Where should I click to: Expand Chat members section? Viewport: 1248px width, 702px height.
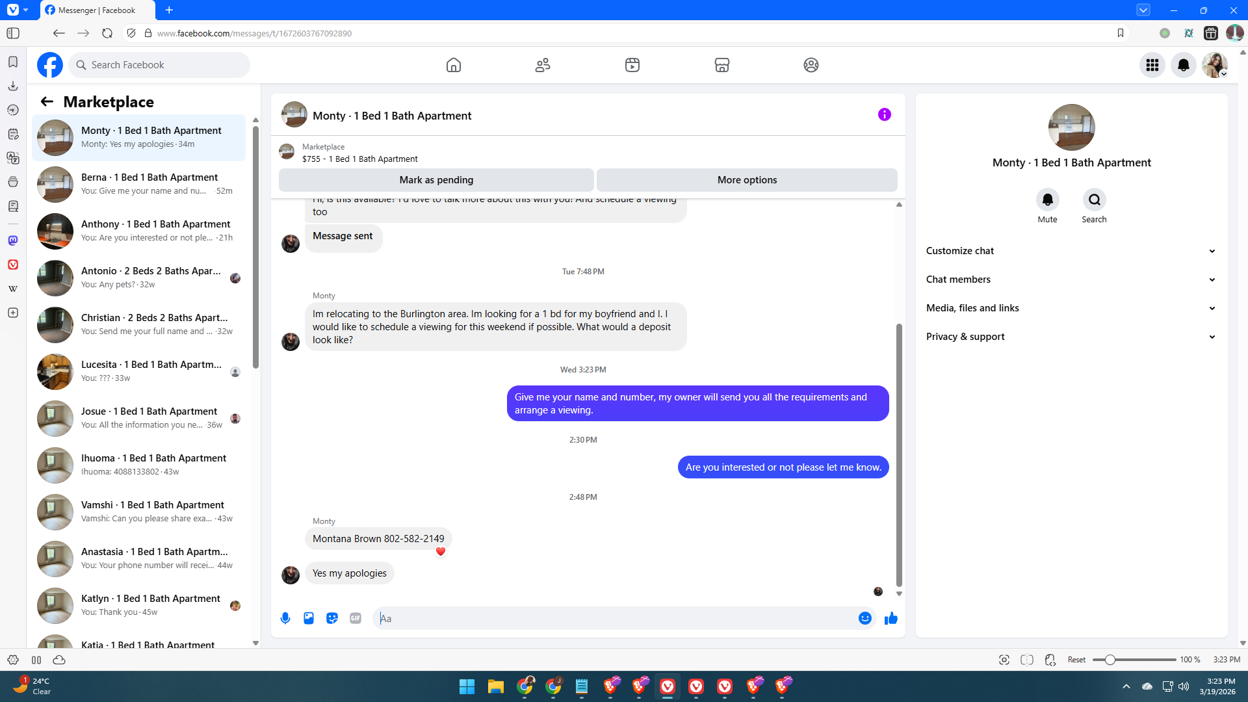coord(1071,279)
